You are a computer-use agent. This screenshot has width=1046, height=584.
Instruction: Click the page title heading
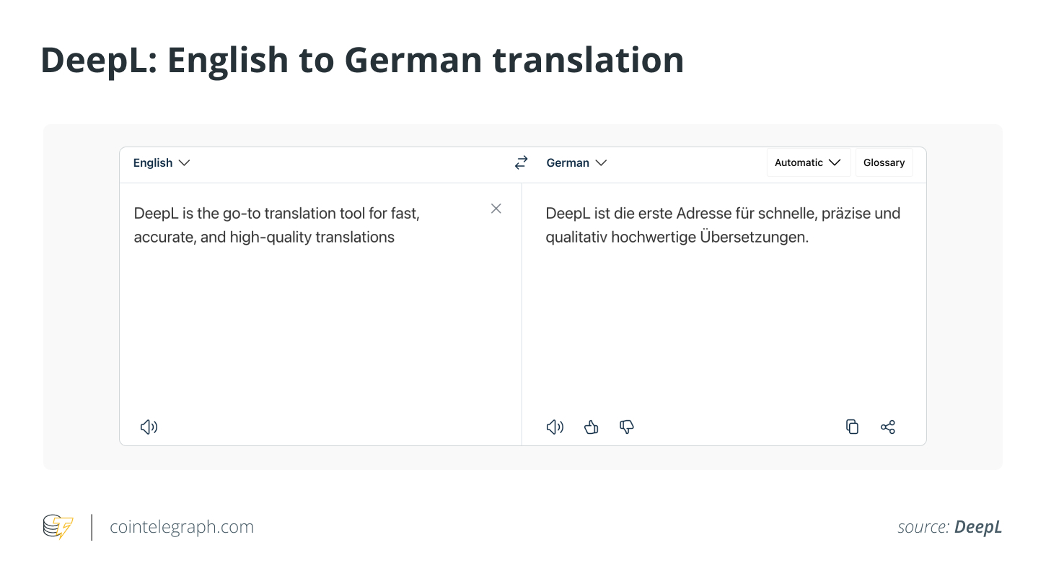coord(362,60)
